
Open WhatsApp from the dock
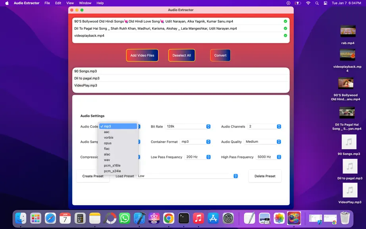point(125,219)
